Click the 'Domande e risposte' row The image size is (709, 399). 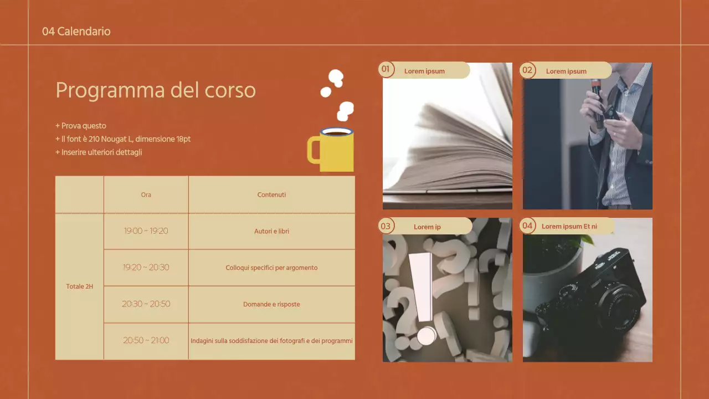(x=271, y=304)
